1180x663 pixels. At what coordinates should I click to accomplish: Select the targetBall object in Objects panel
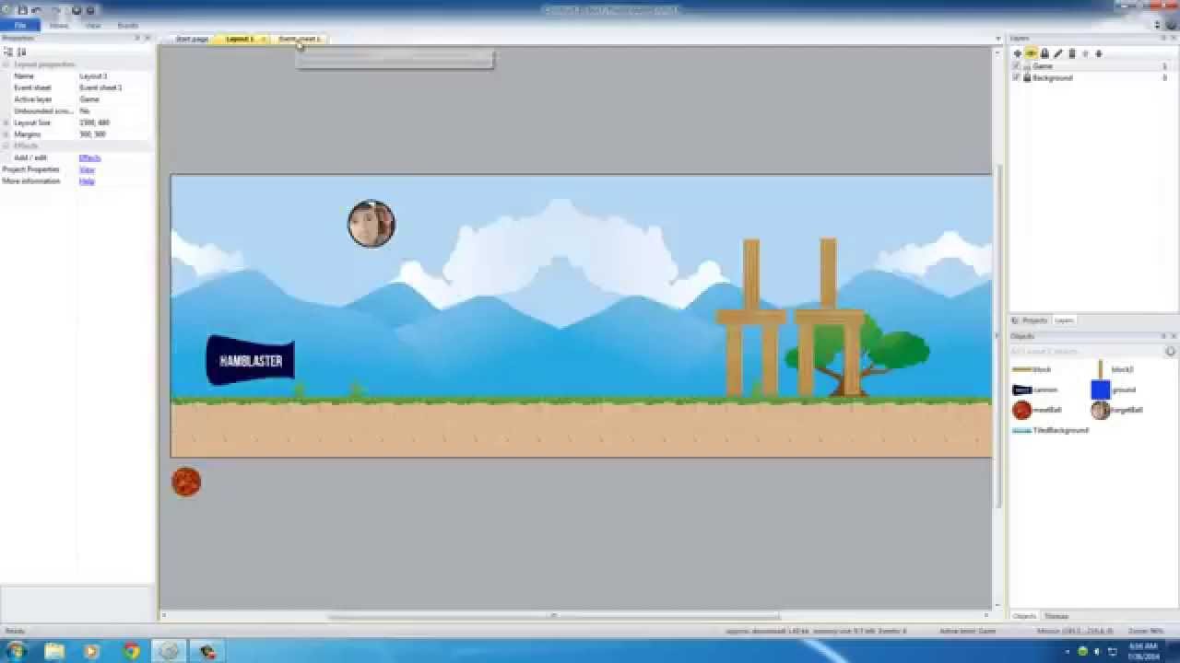tap(1116, 410)
